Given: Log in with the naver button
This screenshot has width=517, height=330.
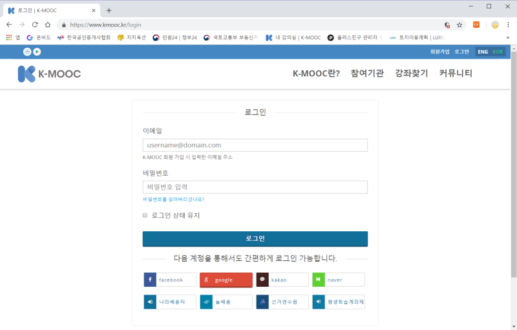Looking at the screenshot, I should 339,280.
